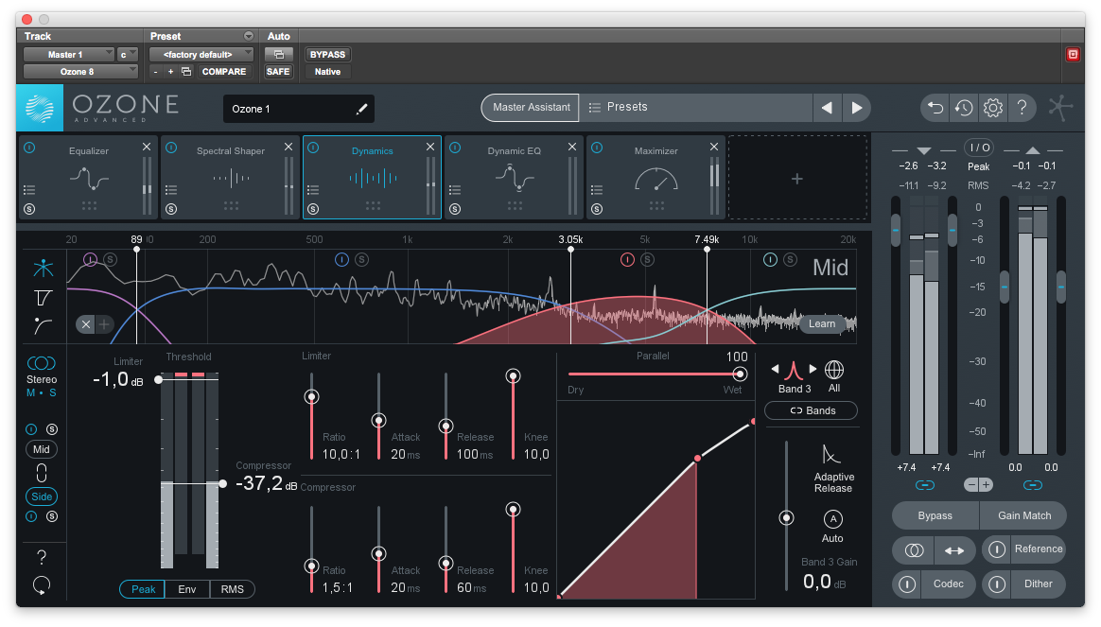Click the Parallel Dry/Wet slider handle

[x=739, y=374]
